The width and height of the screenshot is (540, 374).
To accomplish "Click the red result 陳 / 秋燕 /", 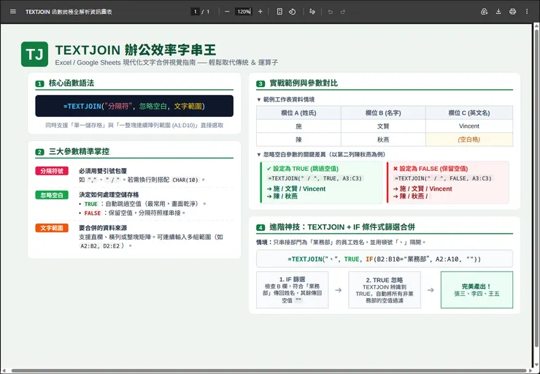I will (x=411, y=196).
